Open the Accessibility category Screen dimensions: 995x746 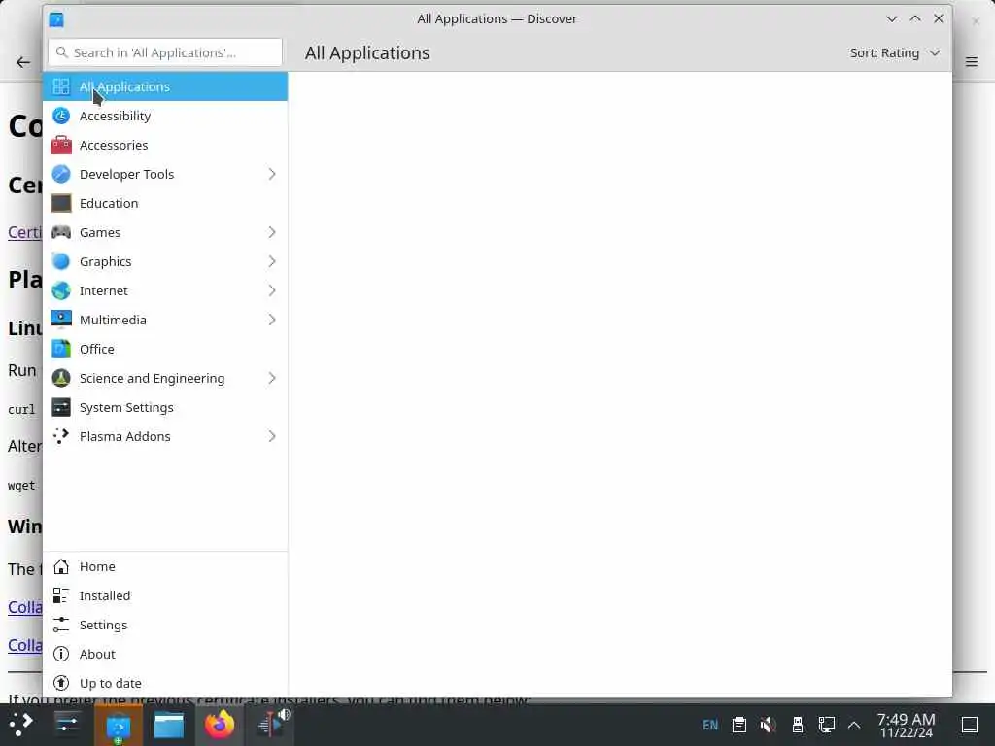[165, 116]
